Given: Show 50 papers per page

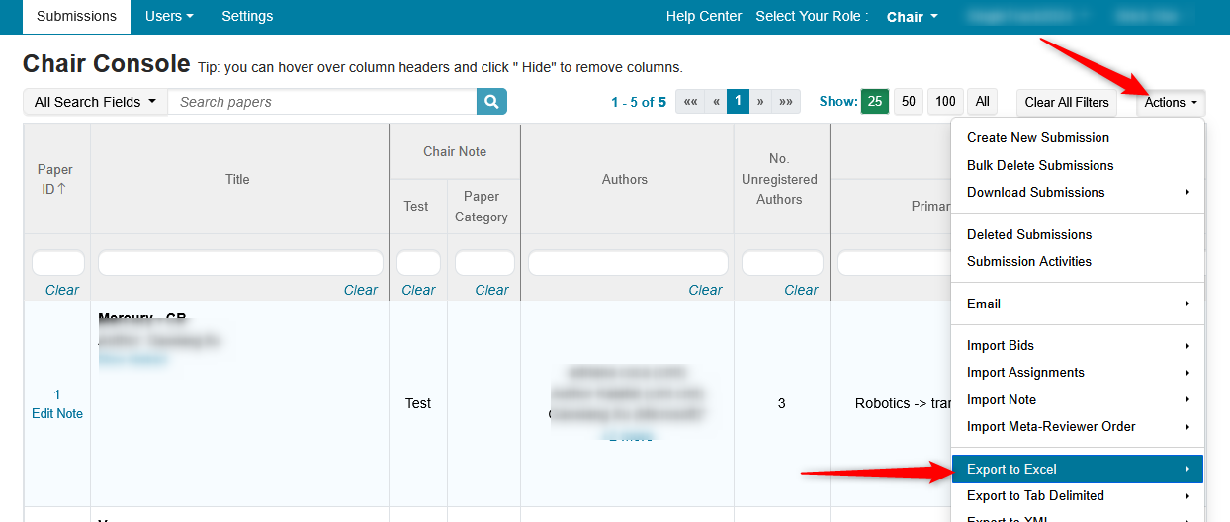Looking at the screenshot, I should [909, 102].
